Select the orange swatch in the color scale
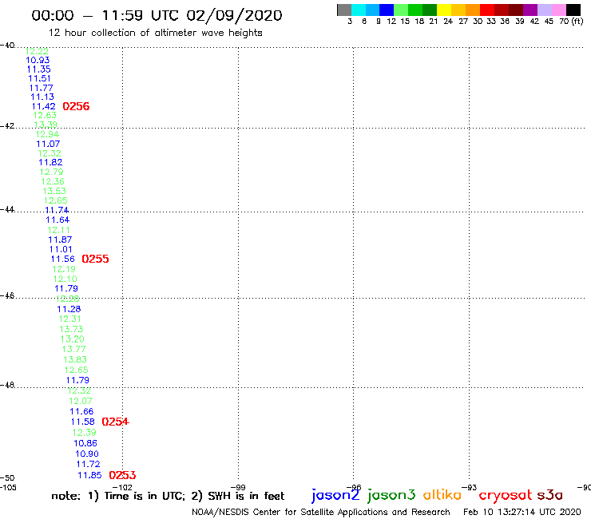 pyautogui.click(x=473, y=10)
